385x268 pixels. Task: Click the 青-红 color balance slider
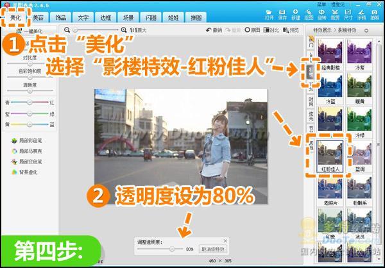point(30,103)
